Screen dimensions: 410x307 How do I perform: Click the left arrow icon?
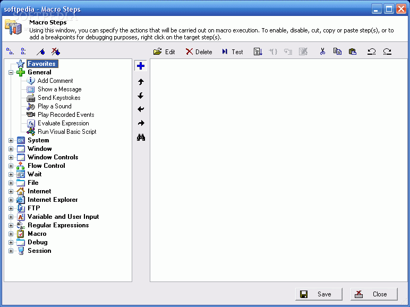pos(141,109)
